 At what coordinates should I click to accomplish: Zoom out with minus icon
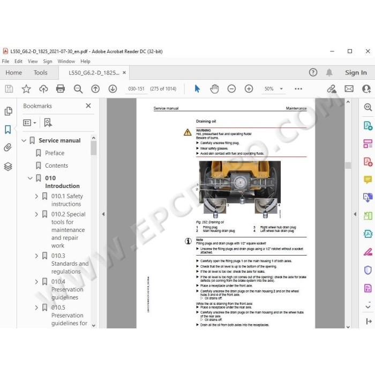[231, 89]
